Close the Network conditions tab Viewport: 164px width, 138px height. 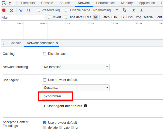click(x=57, y=43)
